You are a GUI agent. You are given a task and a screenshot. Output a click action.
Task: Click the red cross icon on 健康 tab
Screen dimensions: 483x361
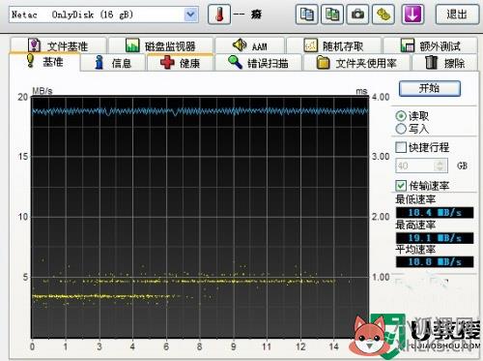pos(167,62)
